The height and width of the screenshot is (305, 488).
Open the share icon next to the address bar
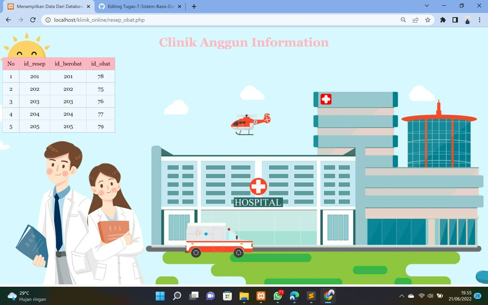[415, 20]
